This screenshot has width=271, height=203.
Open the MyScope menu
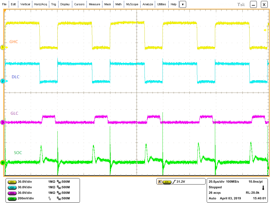click(132, 4)
